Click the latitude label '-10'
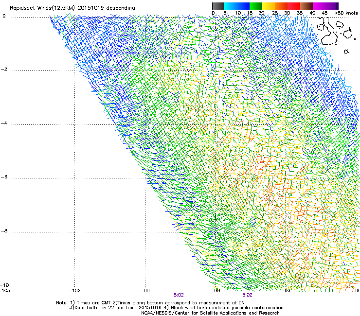Image resolution: width=360 pixels, height=316 pixels. (x=4, y=285)
